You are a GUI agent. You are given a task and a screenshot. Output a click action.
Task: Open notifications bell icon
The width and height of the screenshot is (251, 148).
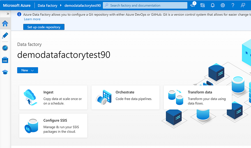[213, 5]
